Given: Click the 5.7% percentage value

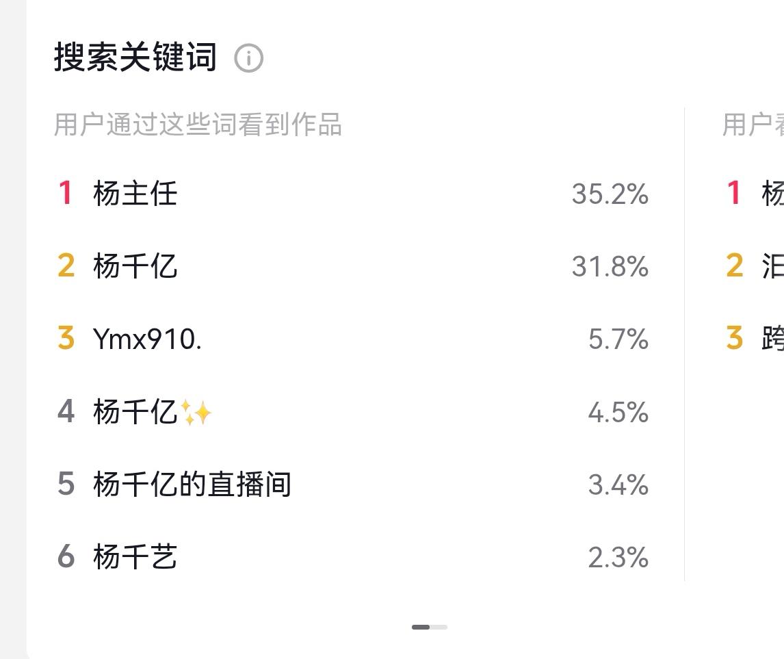Looking at the screenshot, I should pyautogui.click(x=618, y=339).
